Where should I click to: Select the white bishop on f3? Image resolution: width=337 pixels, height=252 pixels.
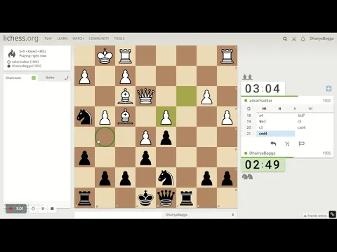tap(125, 96)
